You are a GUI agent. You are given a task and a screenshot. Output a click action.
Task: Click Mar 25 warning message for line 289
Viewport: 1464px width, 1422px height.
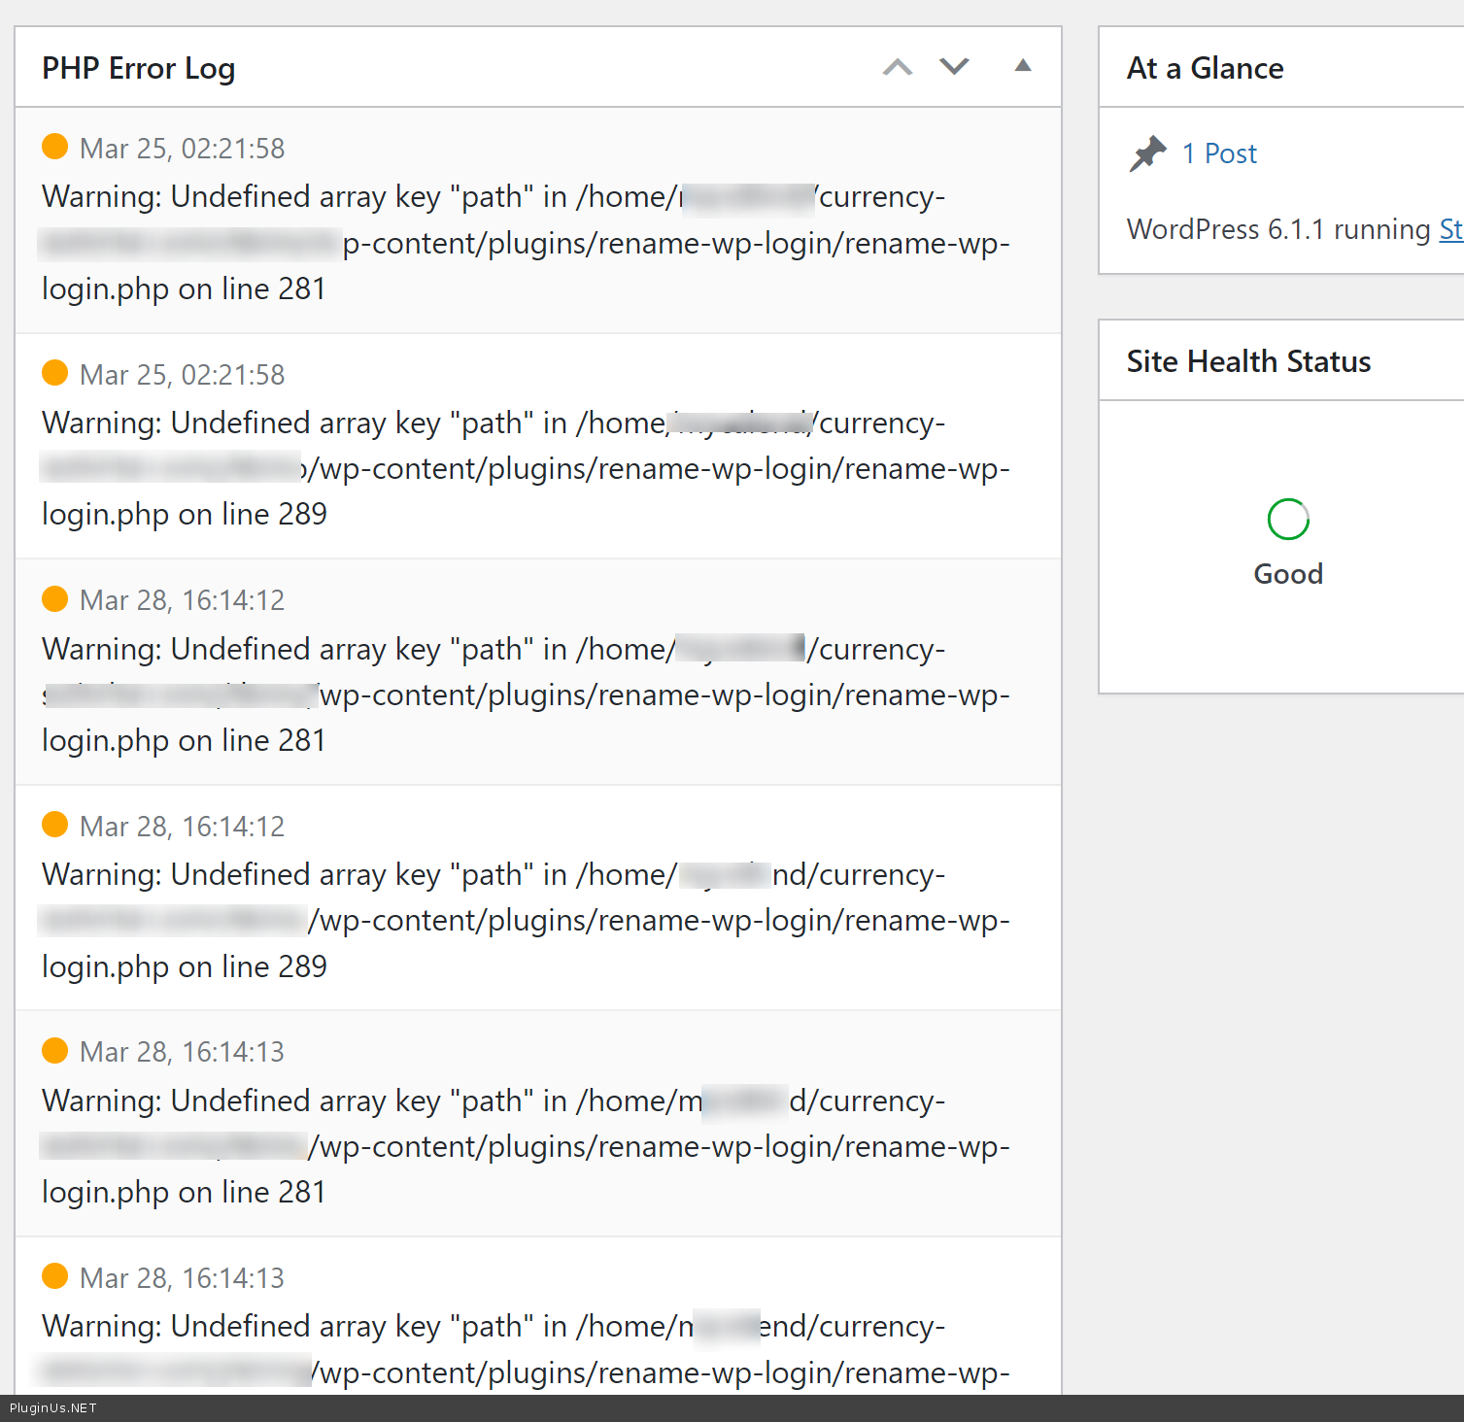coord(525,469)
